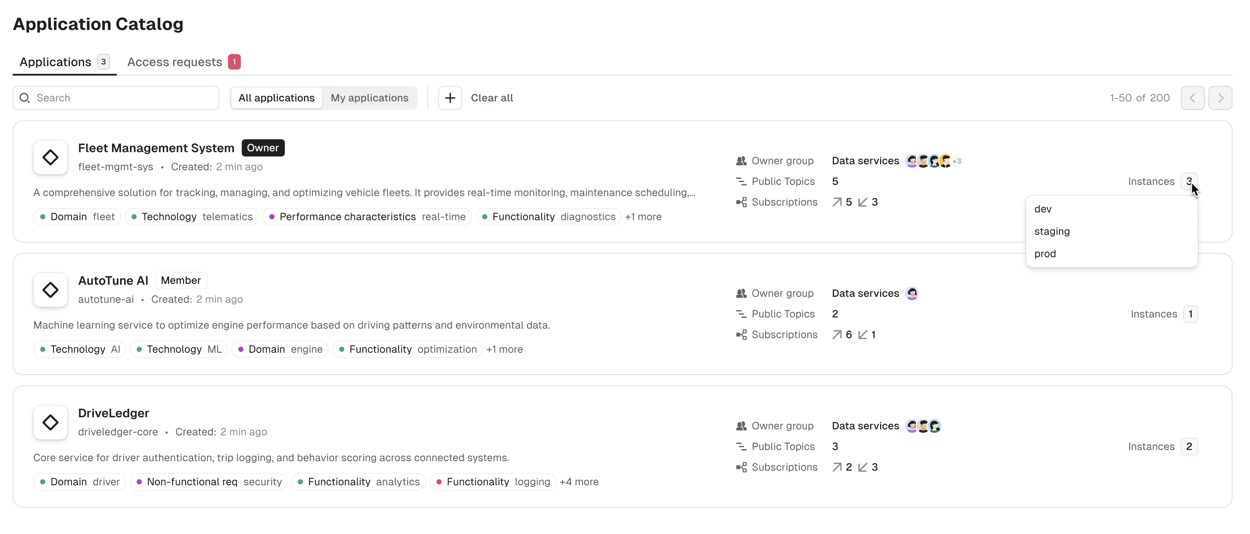Switch to My applications filter
Image resolution: width=1250 pixels, height=534 pixels.
[369, 98]
